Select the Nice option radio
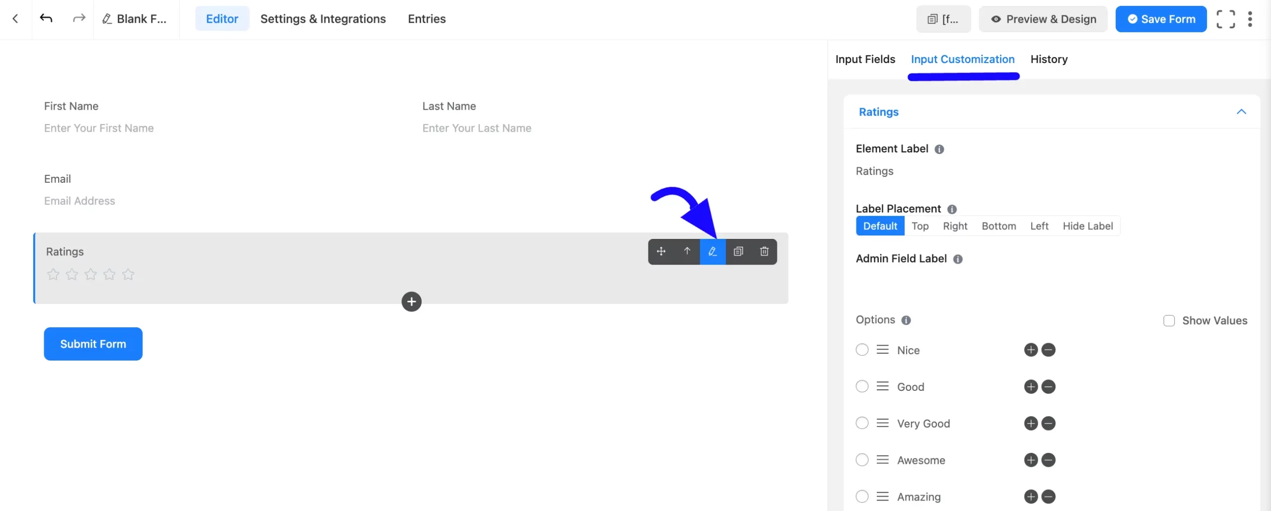 coord(862,350)
